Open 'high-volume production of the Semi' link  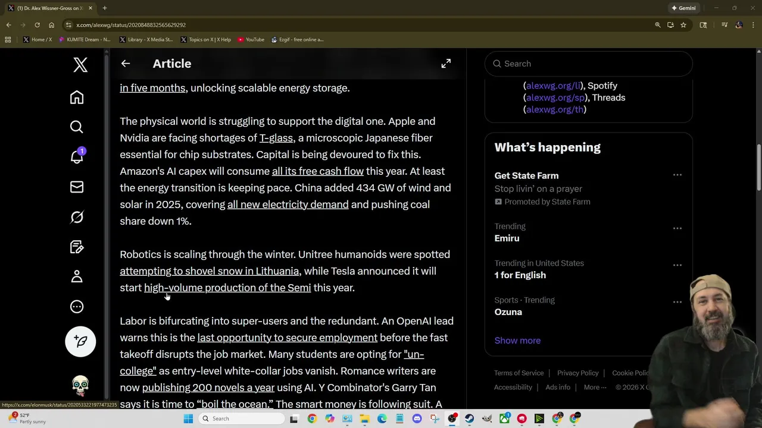pos(227,288)
